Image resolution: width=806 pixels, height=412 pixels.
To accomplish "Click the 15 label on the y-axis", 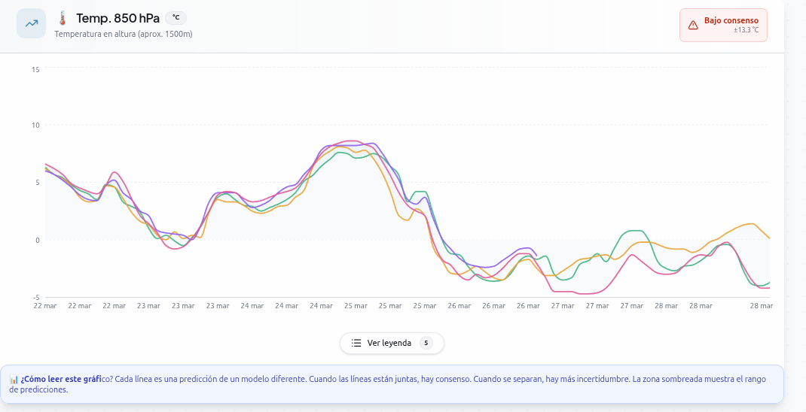I will click(x=35, y=69).
